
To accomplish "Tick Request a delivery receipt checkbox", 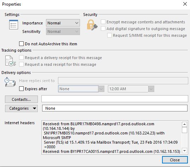I will (21, 58).
